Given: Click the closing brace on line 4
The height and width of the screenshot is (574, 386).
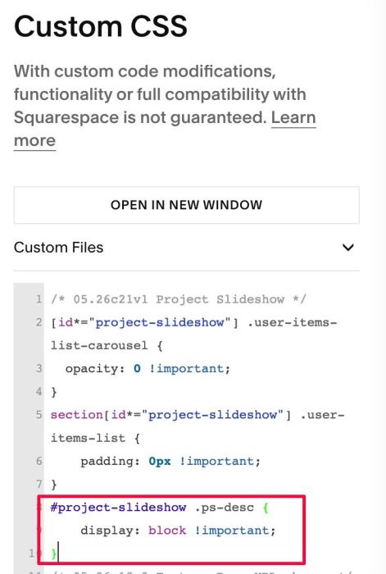Looking at the screenshot, I should (x=54, y=392).
